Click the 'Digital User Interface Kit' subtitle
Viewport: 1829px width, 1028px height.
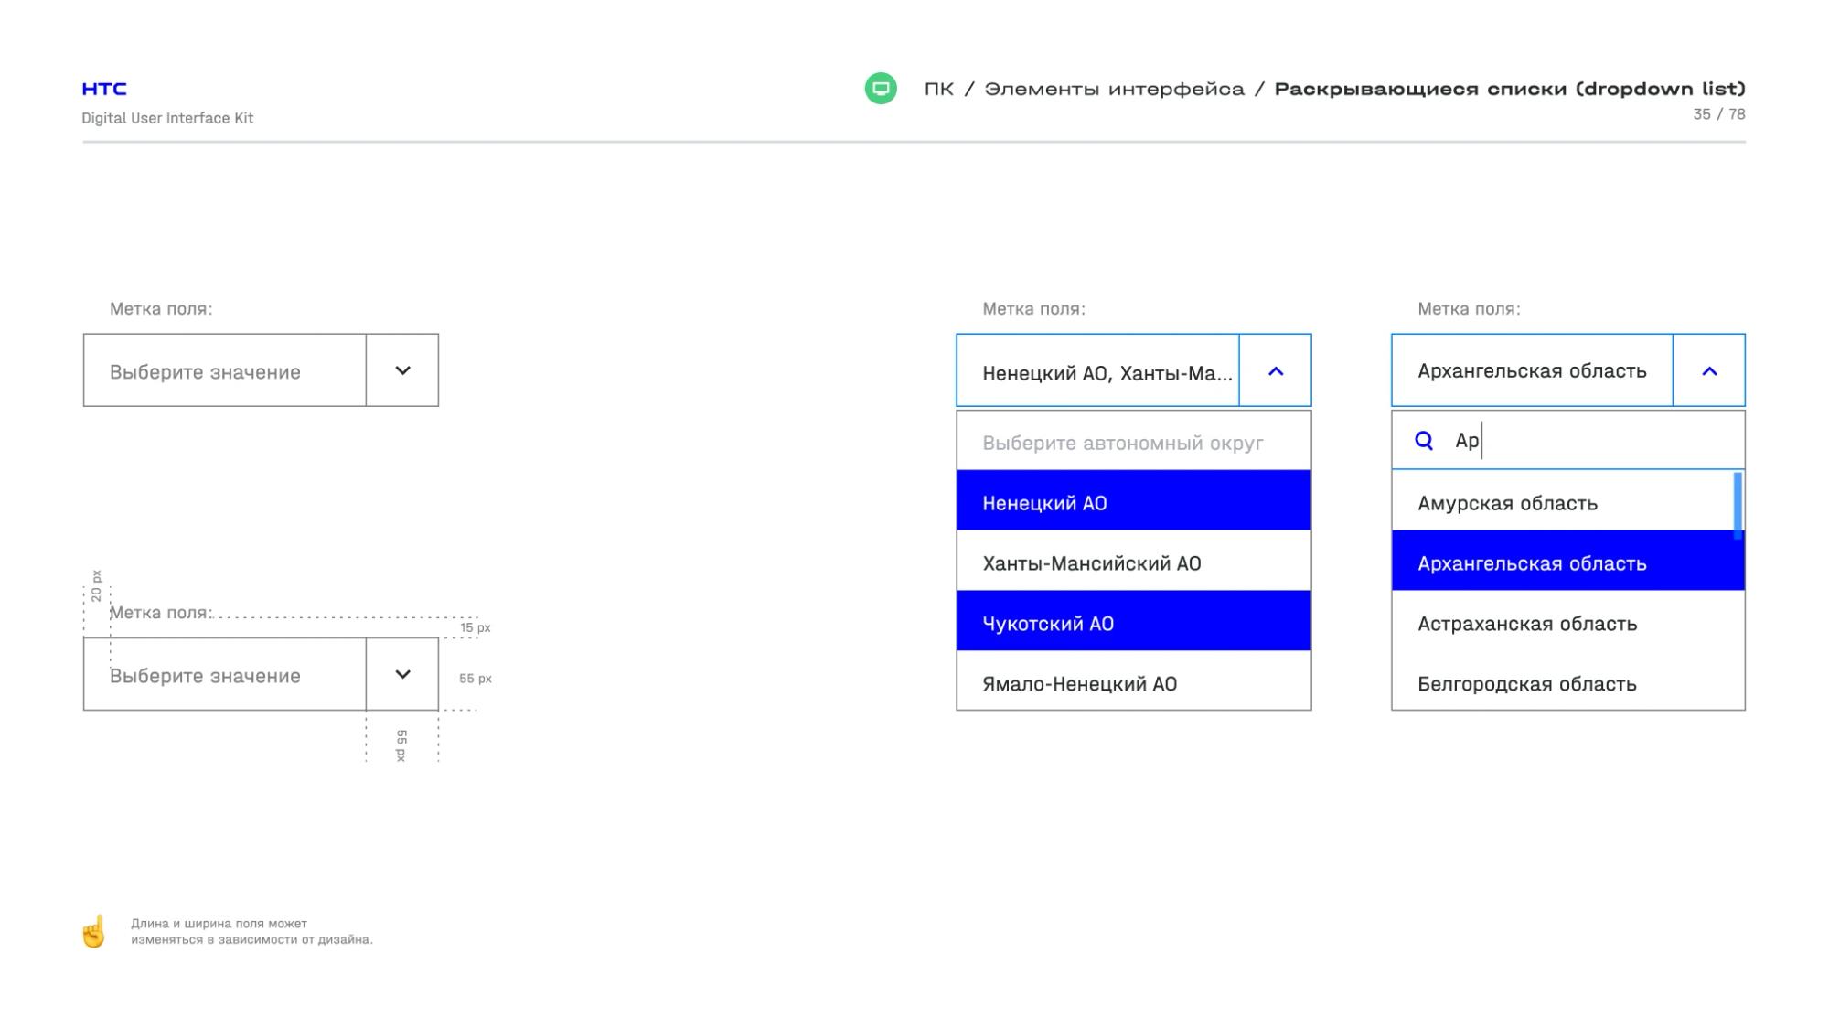coord(167,118)
